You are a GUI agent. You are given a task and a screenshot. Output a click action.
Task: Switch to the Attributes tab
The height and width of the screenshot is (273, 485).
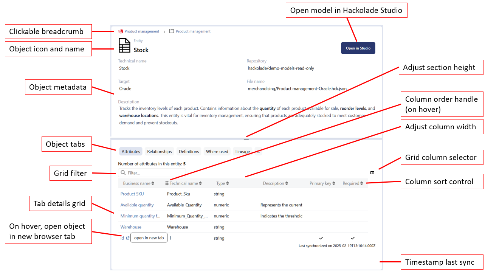[131, 152]
